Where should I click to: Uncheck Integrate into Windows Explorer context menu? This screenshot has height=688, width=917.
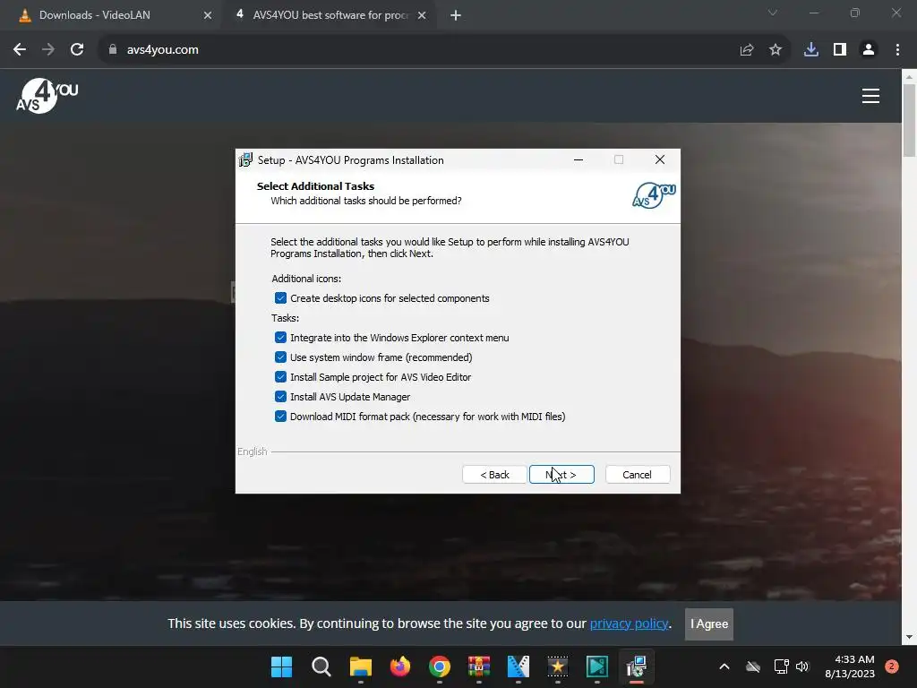click(x=280, y=338)
